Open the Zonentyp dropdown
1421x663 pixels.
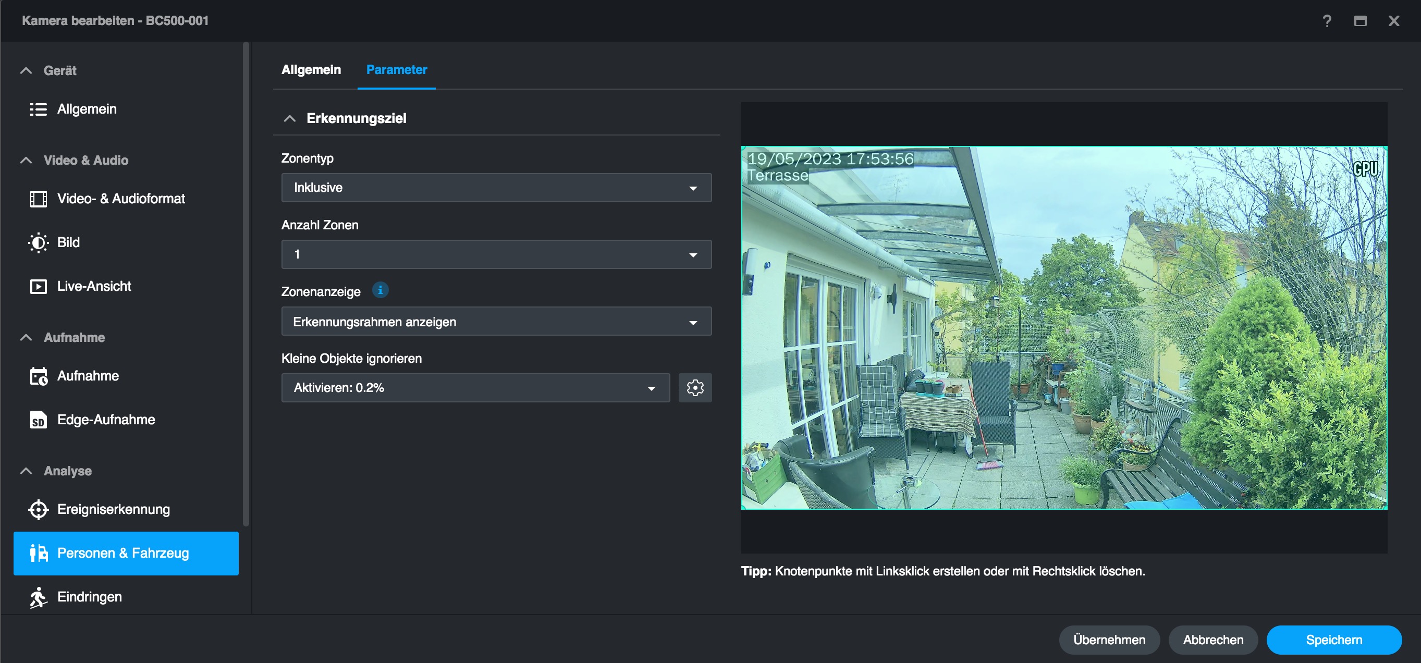tap(496, 188)
